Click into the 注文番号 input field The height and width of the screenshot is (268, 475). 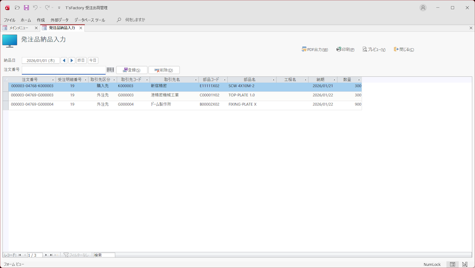(x=64, y=70)
